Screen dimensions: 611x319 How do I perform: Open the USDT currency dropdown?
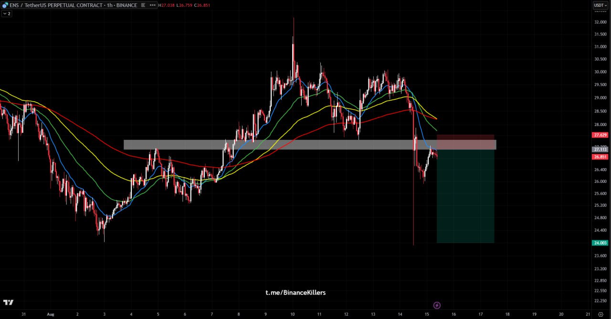point(600,5)
